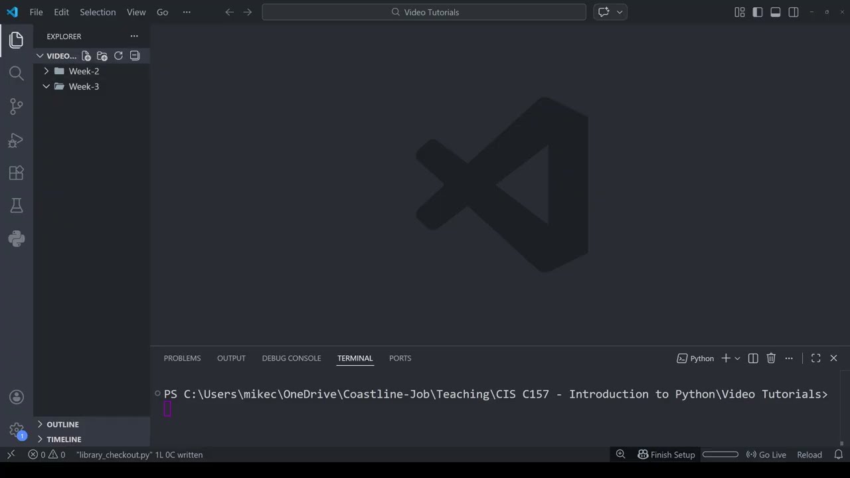Open the Copilot chat dropdown arrow
This screenshot has height=478, width=850.
pyautogui.click(x=620, y=12)
